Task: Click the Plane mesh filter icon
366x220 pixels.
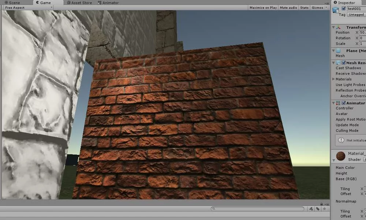Action: pyautogui.click(x=339, y=51)
